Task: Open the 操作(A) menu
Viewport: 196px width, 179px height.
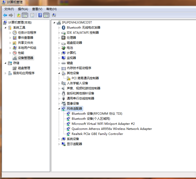Action: (23, 9)
